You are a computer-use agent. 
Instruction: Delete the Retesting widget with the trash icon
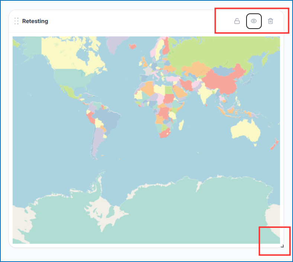[x=270, y=21]
